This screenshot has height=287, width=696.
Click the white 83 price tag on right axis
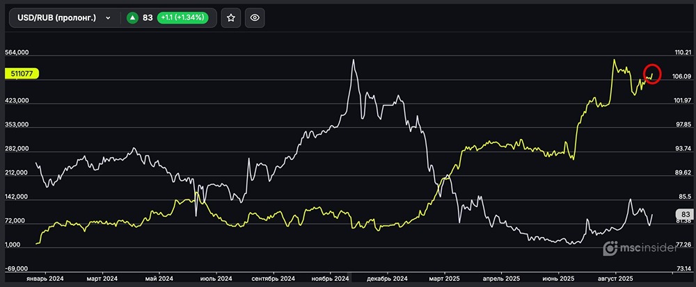click(684, 215)
